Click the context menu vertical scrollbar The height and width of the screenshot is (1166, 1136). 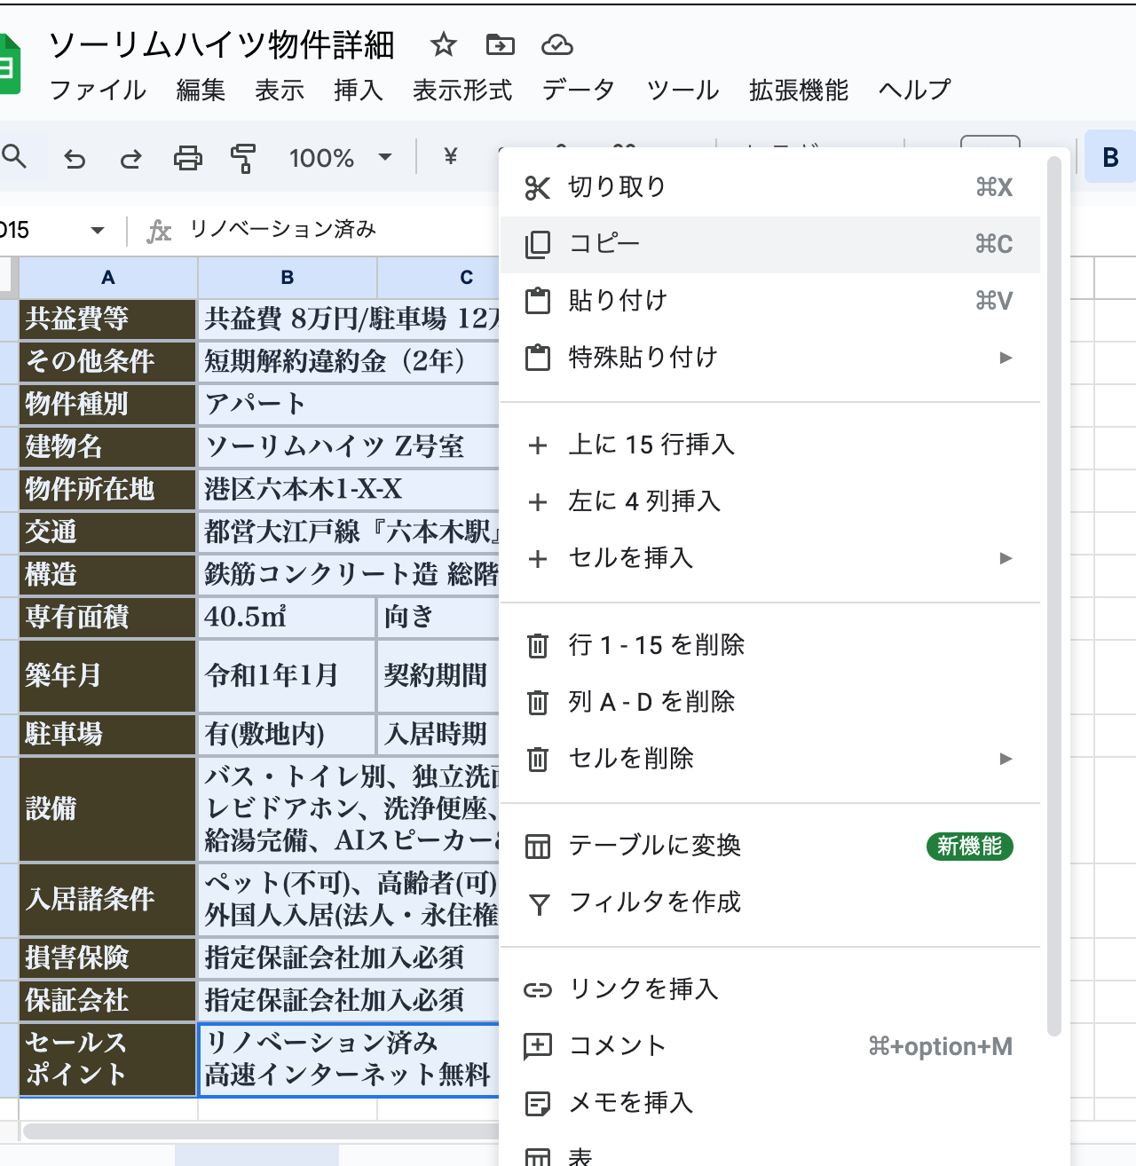coord(1053,595)
